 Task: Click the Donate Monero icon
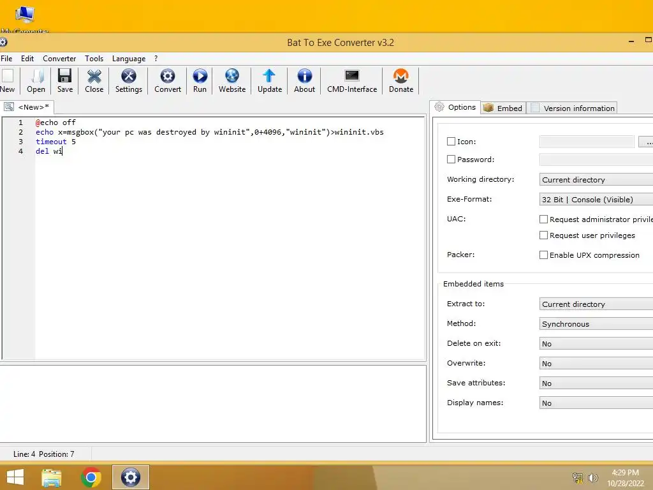[401, 81]
